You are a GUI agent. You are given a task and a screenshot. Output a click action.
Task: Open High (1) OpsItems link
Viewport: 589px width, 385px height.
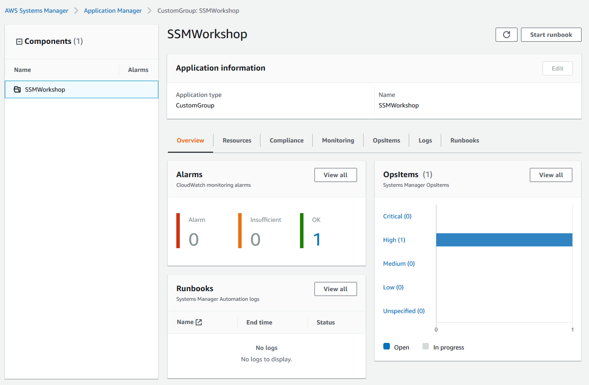click(x=394, y=240)
